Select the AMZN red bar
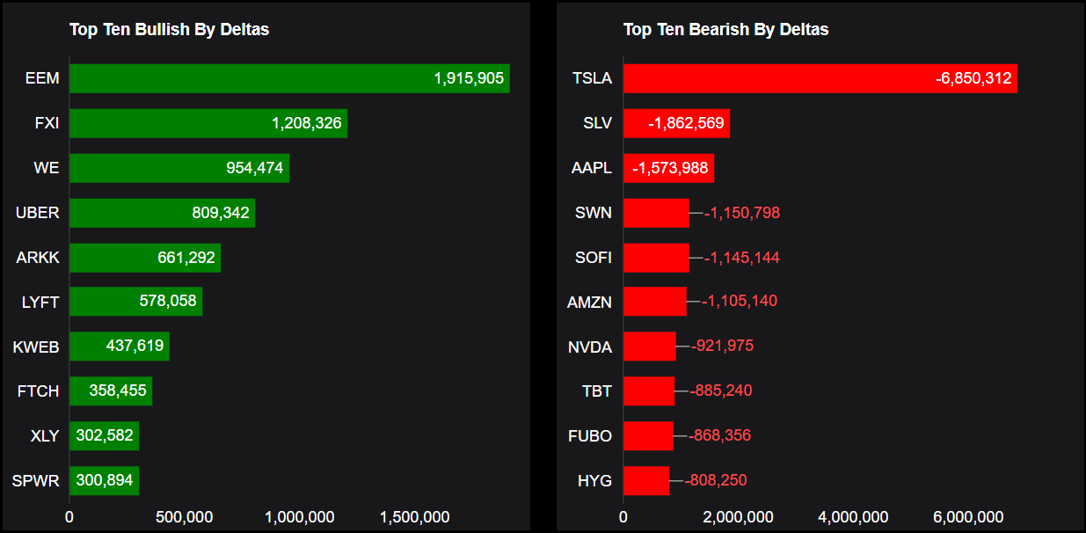This screenshot has width=1086, height=533. 655,302
